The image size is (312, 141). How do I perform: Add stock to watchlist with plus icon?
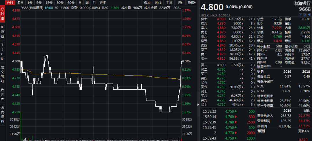click(x=309, y=14)
